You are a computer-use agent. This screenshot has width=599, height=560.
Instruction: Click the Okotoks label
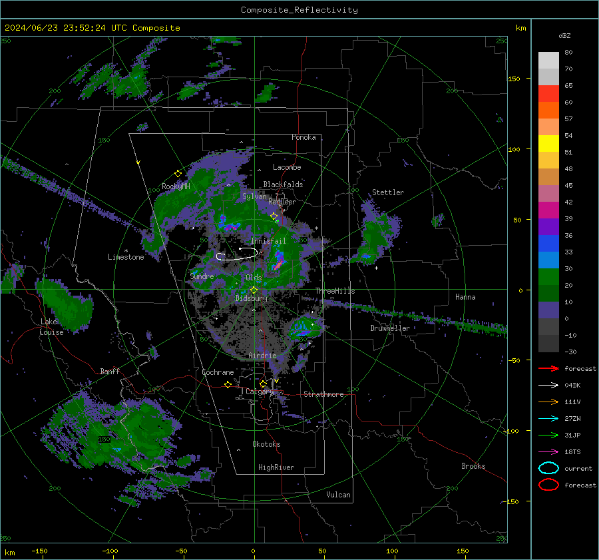point(266,444)
